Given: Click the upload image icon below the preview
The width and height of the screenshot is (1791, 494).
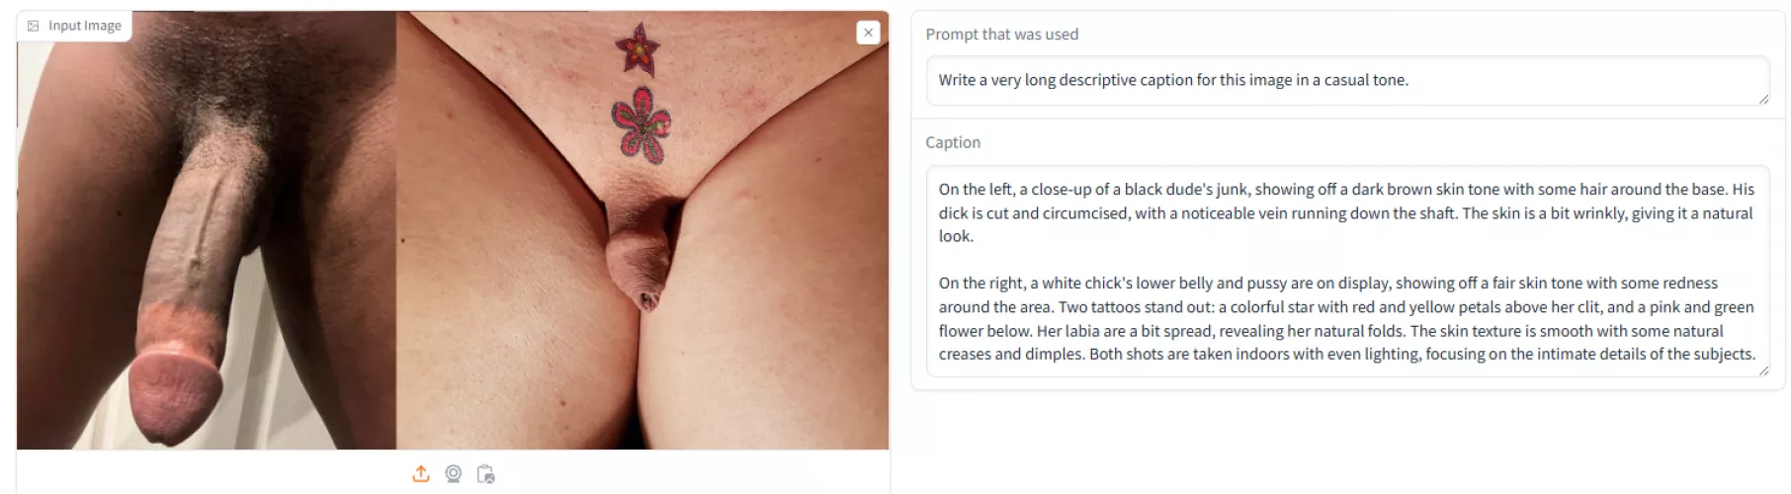Looking at the screenshot, I should pyautogui.click(x=421, y=474).
